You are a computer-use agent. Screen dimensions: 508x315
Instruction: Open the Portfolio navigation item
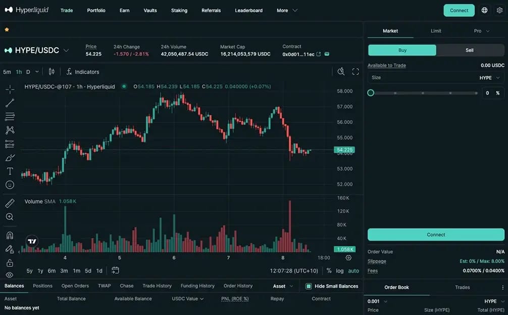tap(96, 11)
